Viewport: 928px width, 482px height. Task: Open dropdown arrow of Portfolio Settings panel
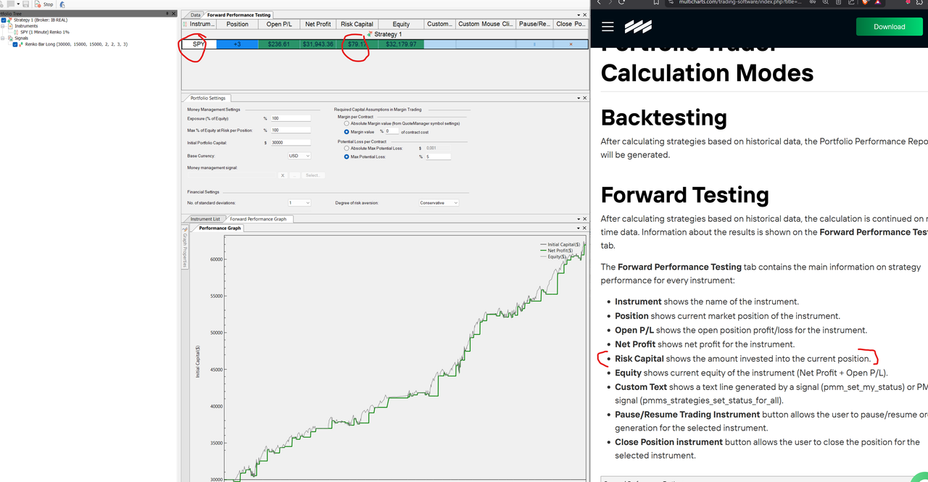coord(579,98)
